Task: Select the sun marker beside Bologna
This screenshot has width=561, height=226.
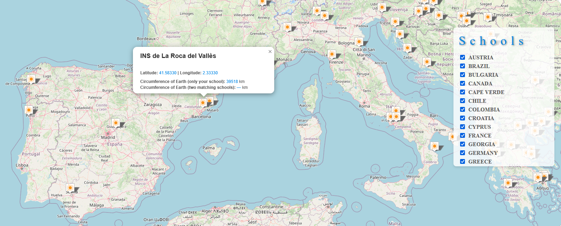Action: click(358, 42)
